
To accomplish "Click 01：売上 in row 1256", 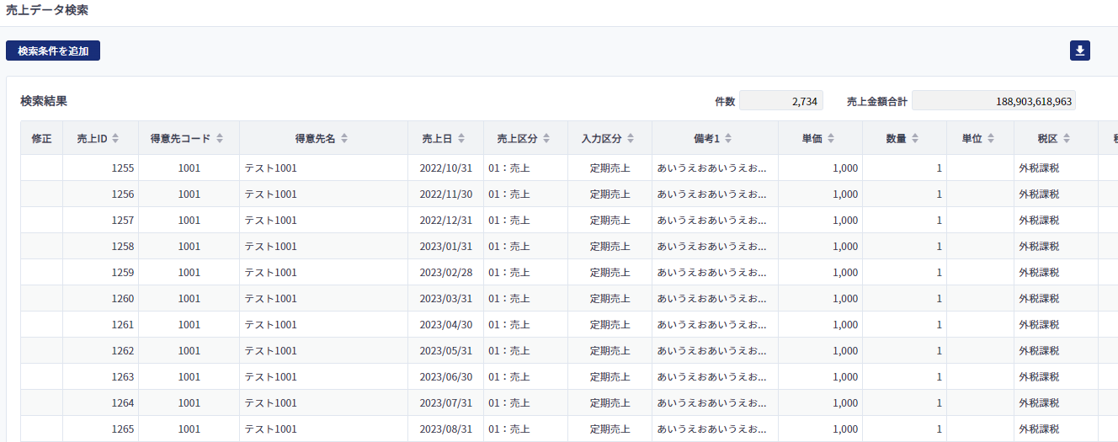I will click(509, 194).
